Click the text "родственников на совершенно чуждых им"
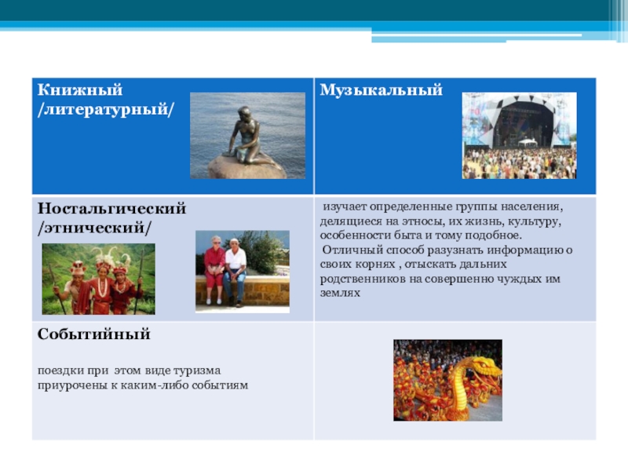Image resolution: width=628 pixels, height=471 pixels. point(440,279)
